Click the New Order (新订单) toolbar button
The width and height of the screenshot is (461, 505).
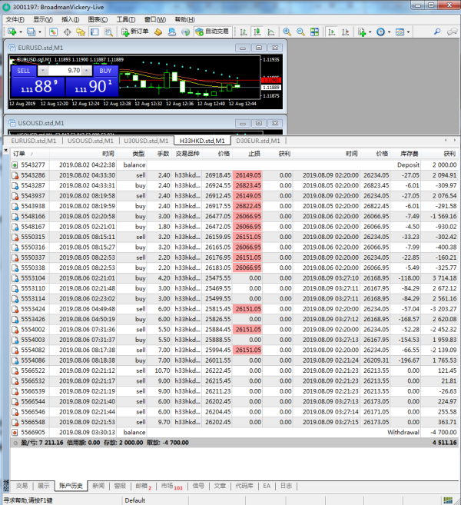point(134,32)
